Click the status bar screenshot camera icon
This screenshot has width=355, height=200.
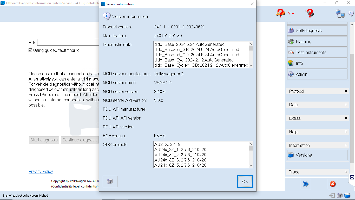pos(340,195)
